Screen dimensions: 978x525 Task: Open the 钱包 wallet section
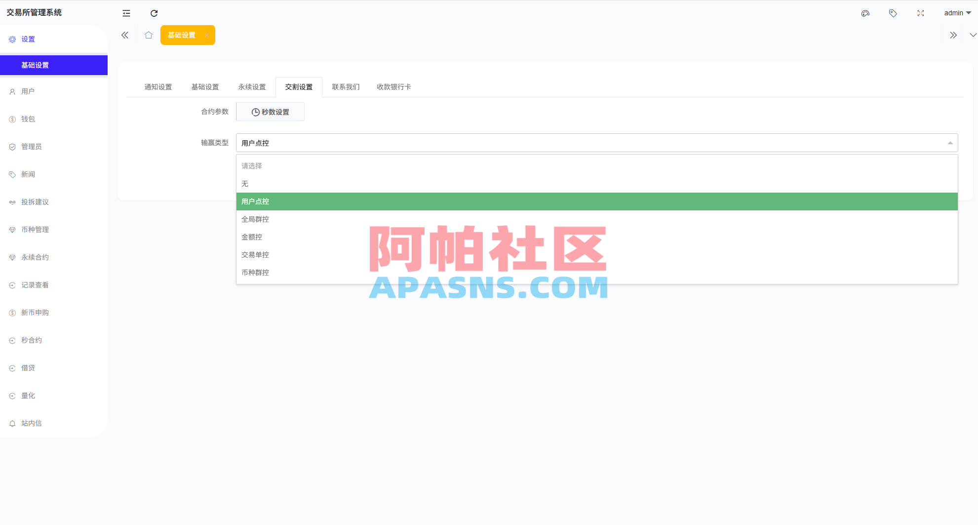(x=28, y=119)
